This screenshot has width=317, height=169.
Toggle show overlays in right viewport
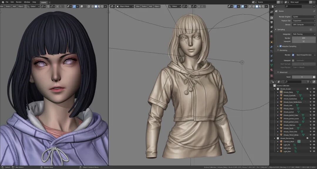point(242,6)
